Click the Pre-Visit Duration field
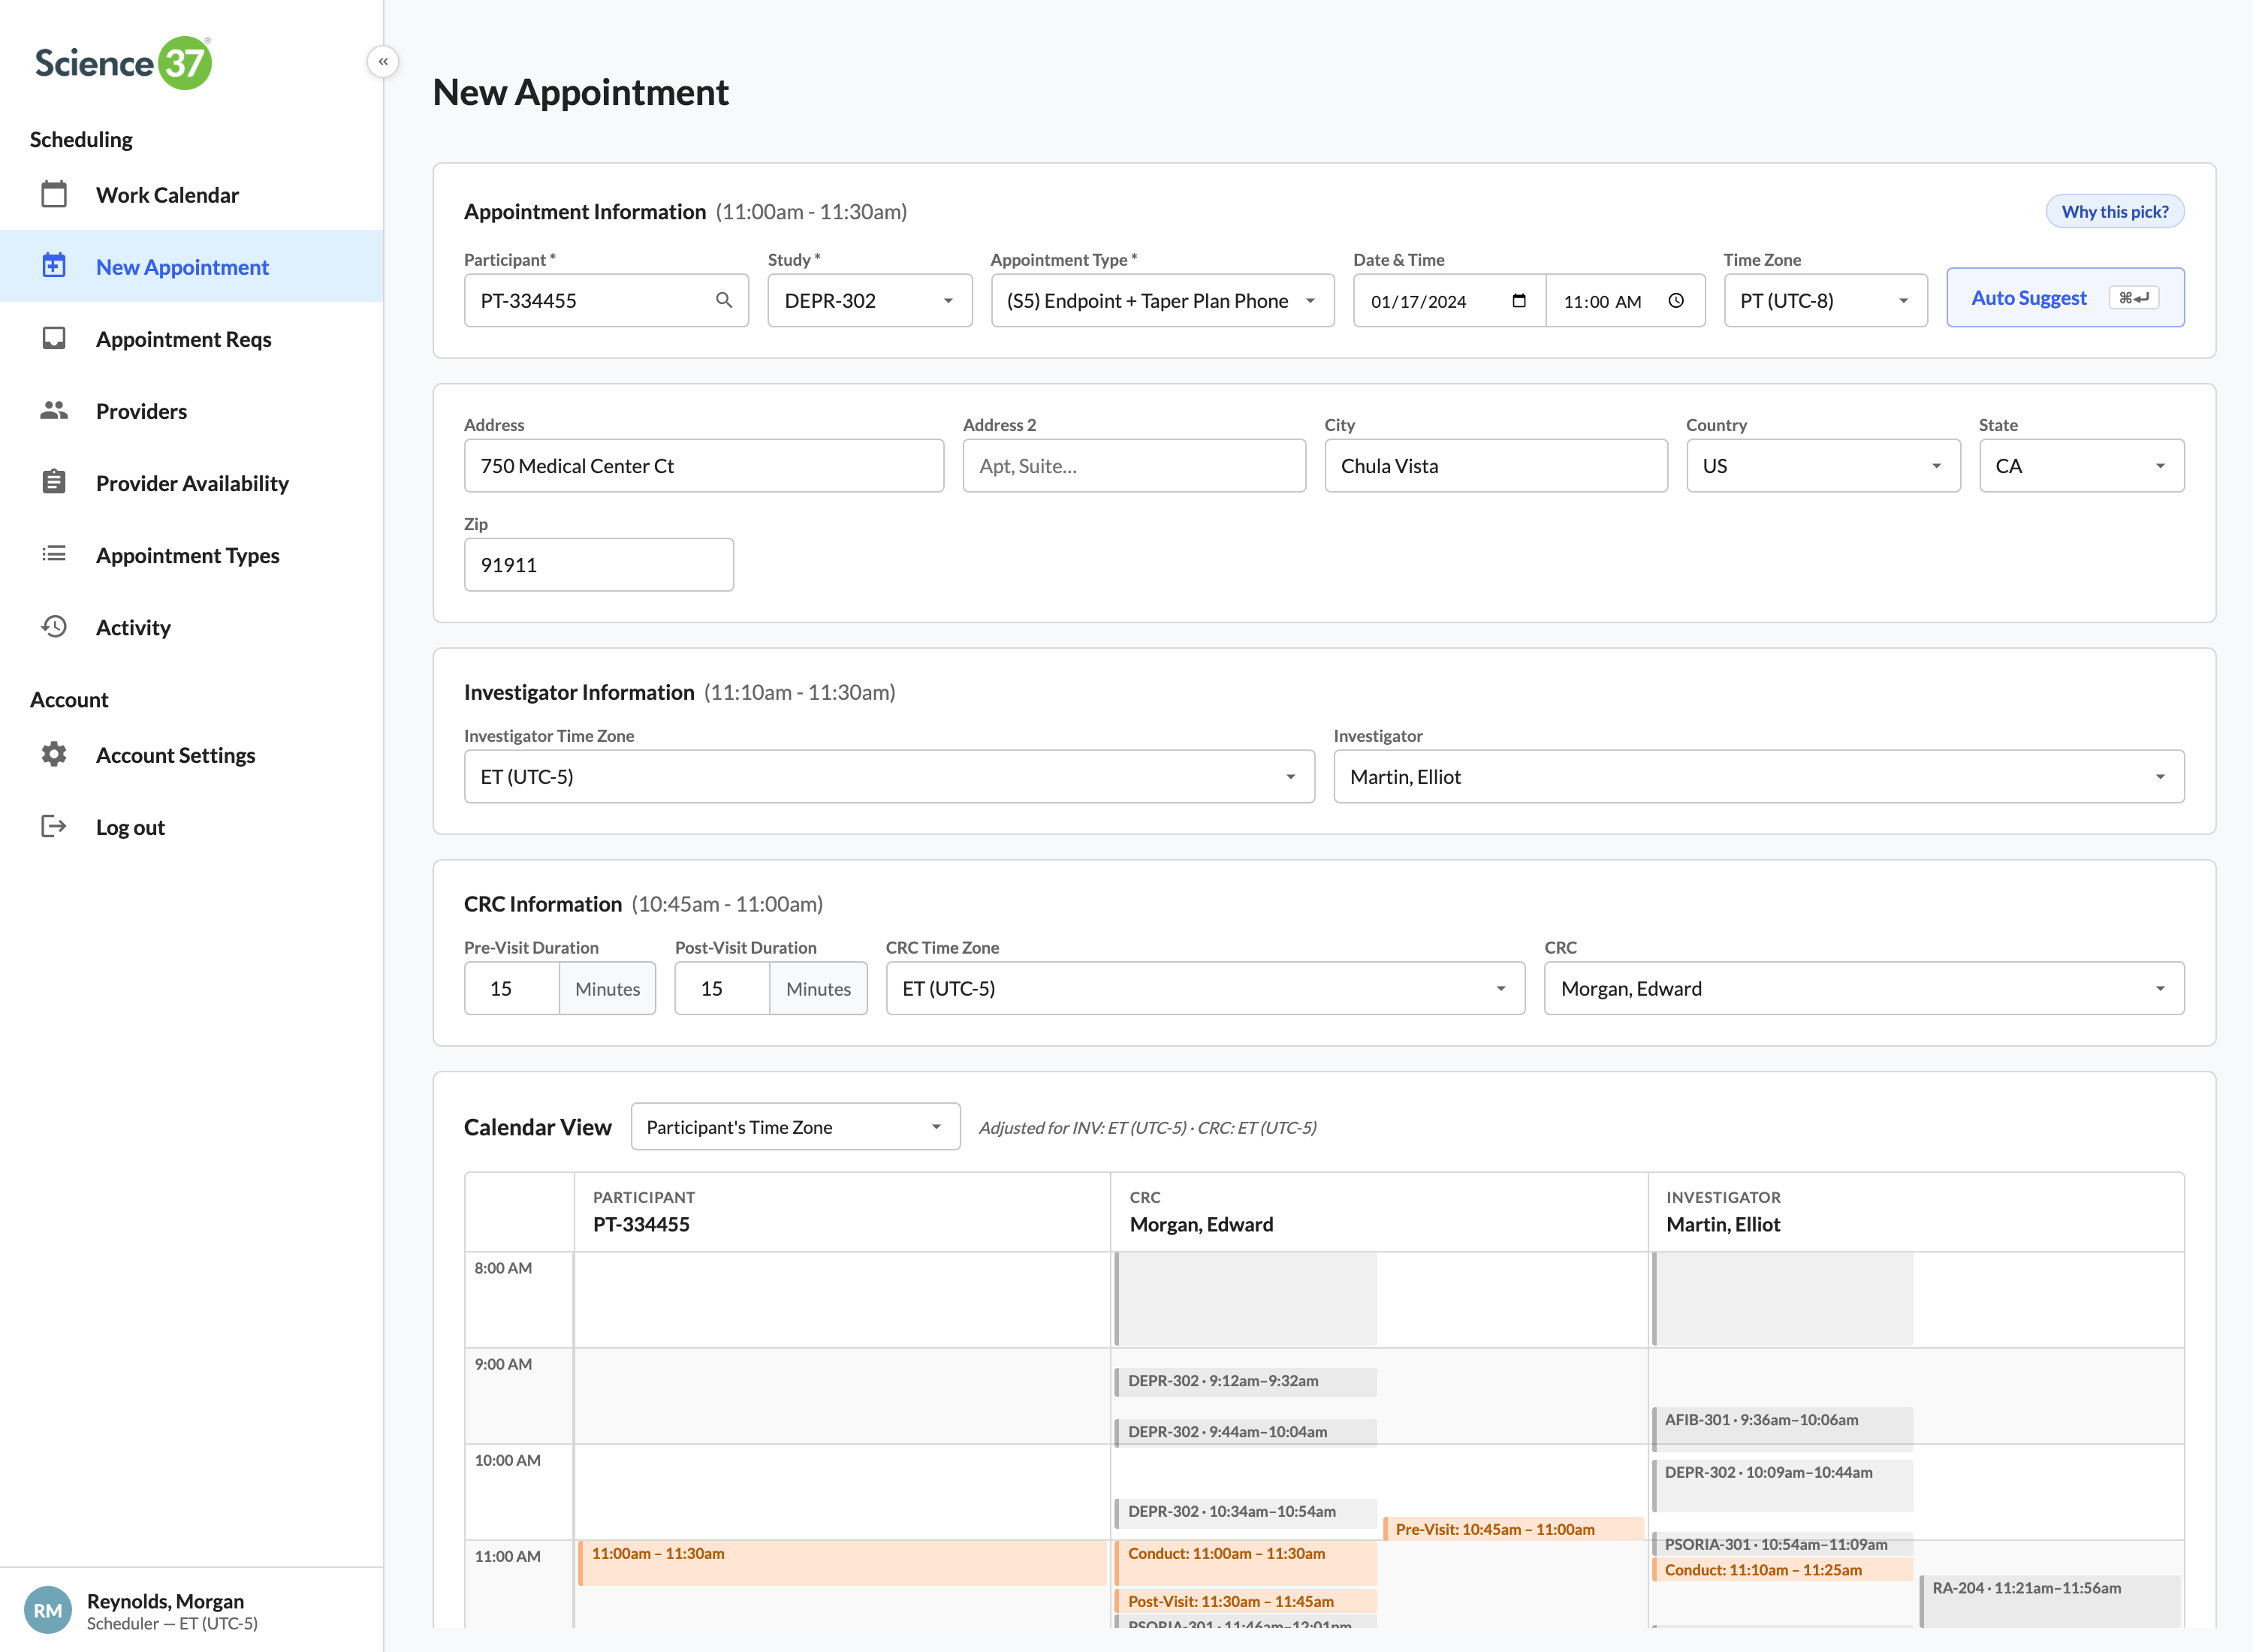The width and height of the screenshot is (2253, 1652). [512, 988]
